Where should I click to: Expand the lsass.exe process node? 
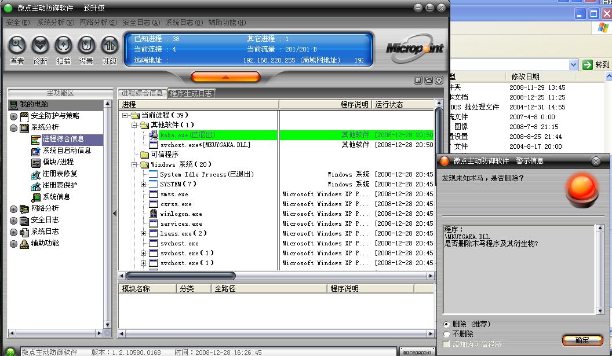[144, 234]
